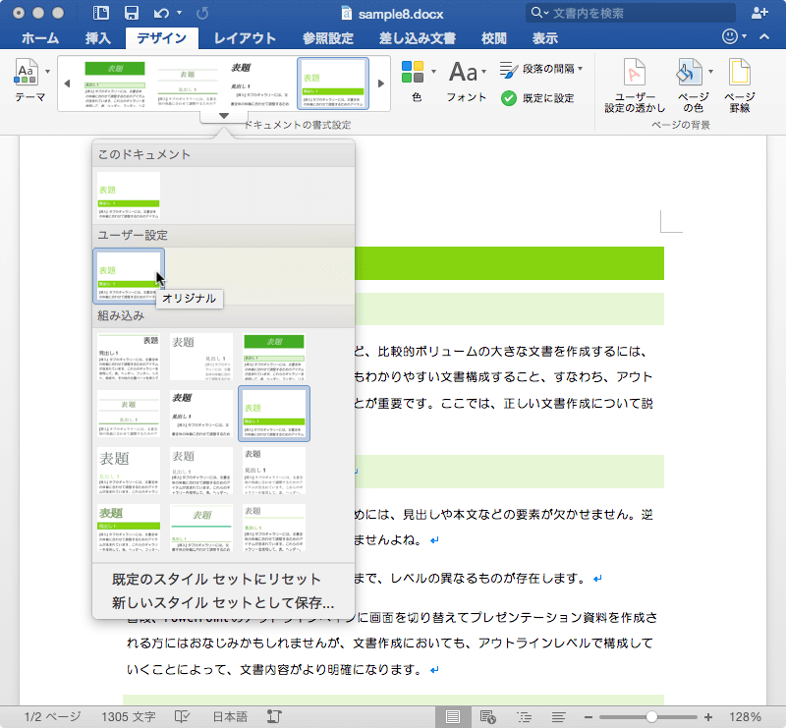This screenshot has width=786, height=728.
Task: Select the centered lined title style in ribbon
Action: click(187, 84)
